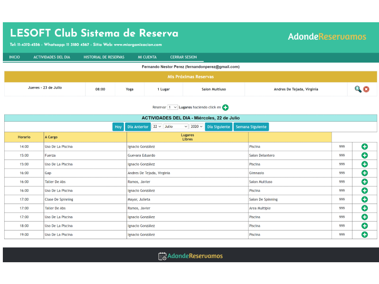The height and width of the screenshot is (284, 379).
Task: Book the 14:00 Uso De La Piscina slot
Action: pyautogui.click(x=364, y=147)
